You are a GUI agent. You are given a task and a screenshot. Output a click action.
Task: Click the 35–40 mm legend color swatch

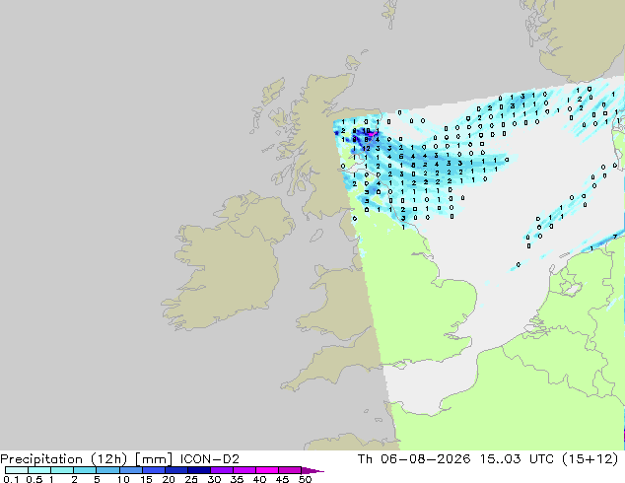pyautogui.click(x=244, y=470)
